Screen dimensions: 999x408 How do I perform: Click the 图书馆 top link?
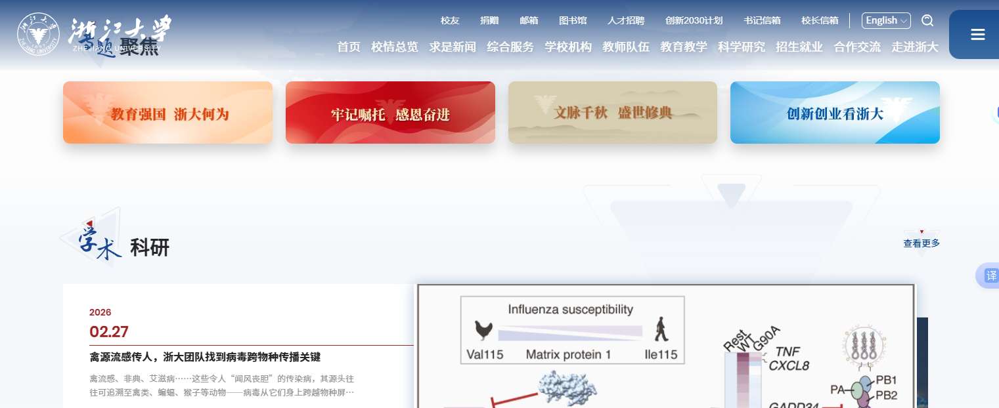[x=573, y=20]
